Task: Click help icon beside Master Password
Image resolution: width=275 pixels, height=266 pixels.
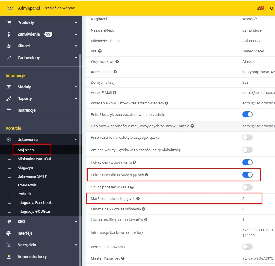Action: 123,258
